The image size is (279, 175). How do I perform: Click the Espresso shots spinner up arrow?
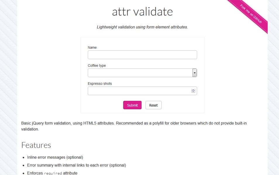193,90
